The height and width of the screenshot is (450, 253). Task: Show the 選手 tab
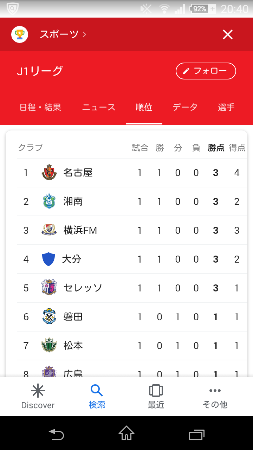(x=226, y=107)
